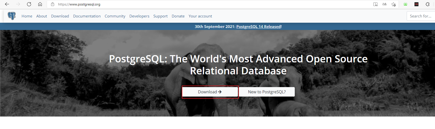Click the address bar URL www.postgresql.org
435x129 pixels.
[79, 4]
